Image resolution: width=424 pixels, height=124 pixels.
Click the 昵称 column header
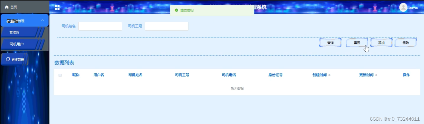pyautogui.click(x=76, y=75)
